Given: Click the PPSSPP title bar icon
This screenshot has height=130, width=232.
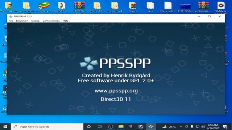Looking at the screenshot, I should (x=11, y=16).
